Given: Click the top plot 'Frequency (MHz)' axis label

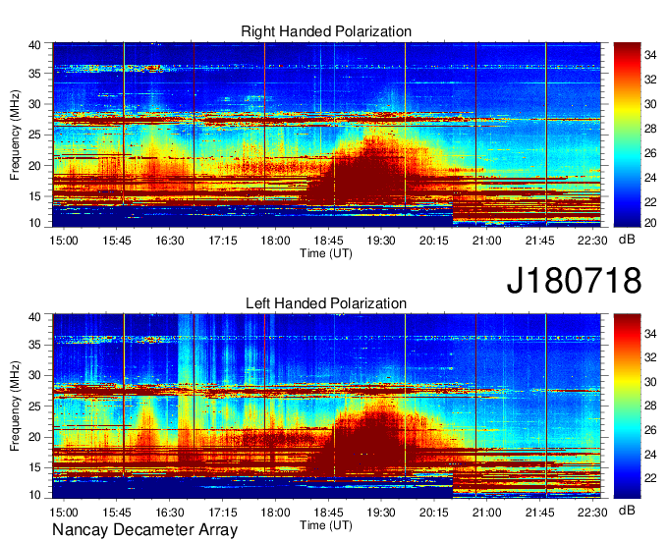Looking at the screenshot, I should (x=15, y=135).
